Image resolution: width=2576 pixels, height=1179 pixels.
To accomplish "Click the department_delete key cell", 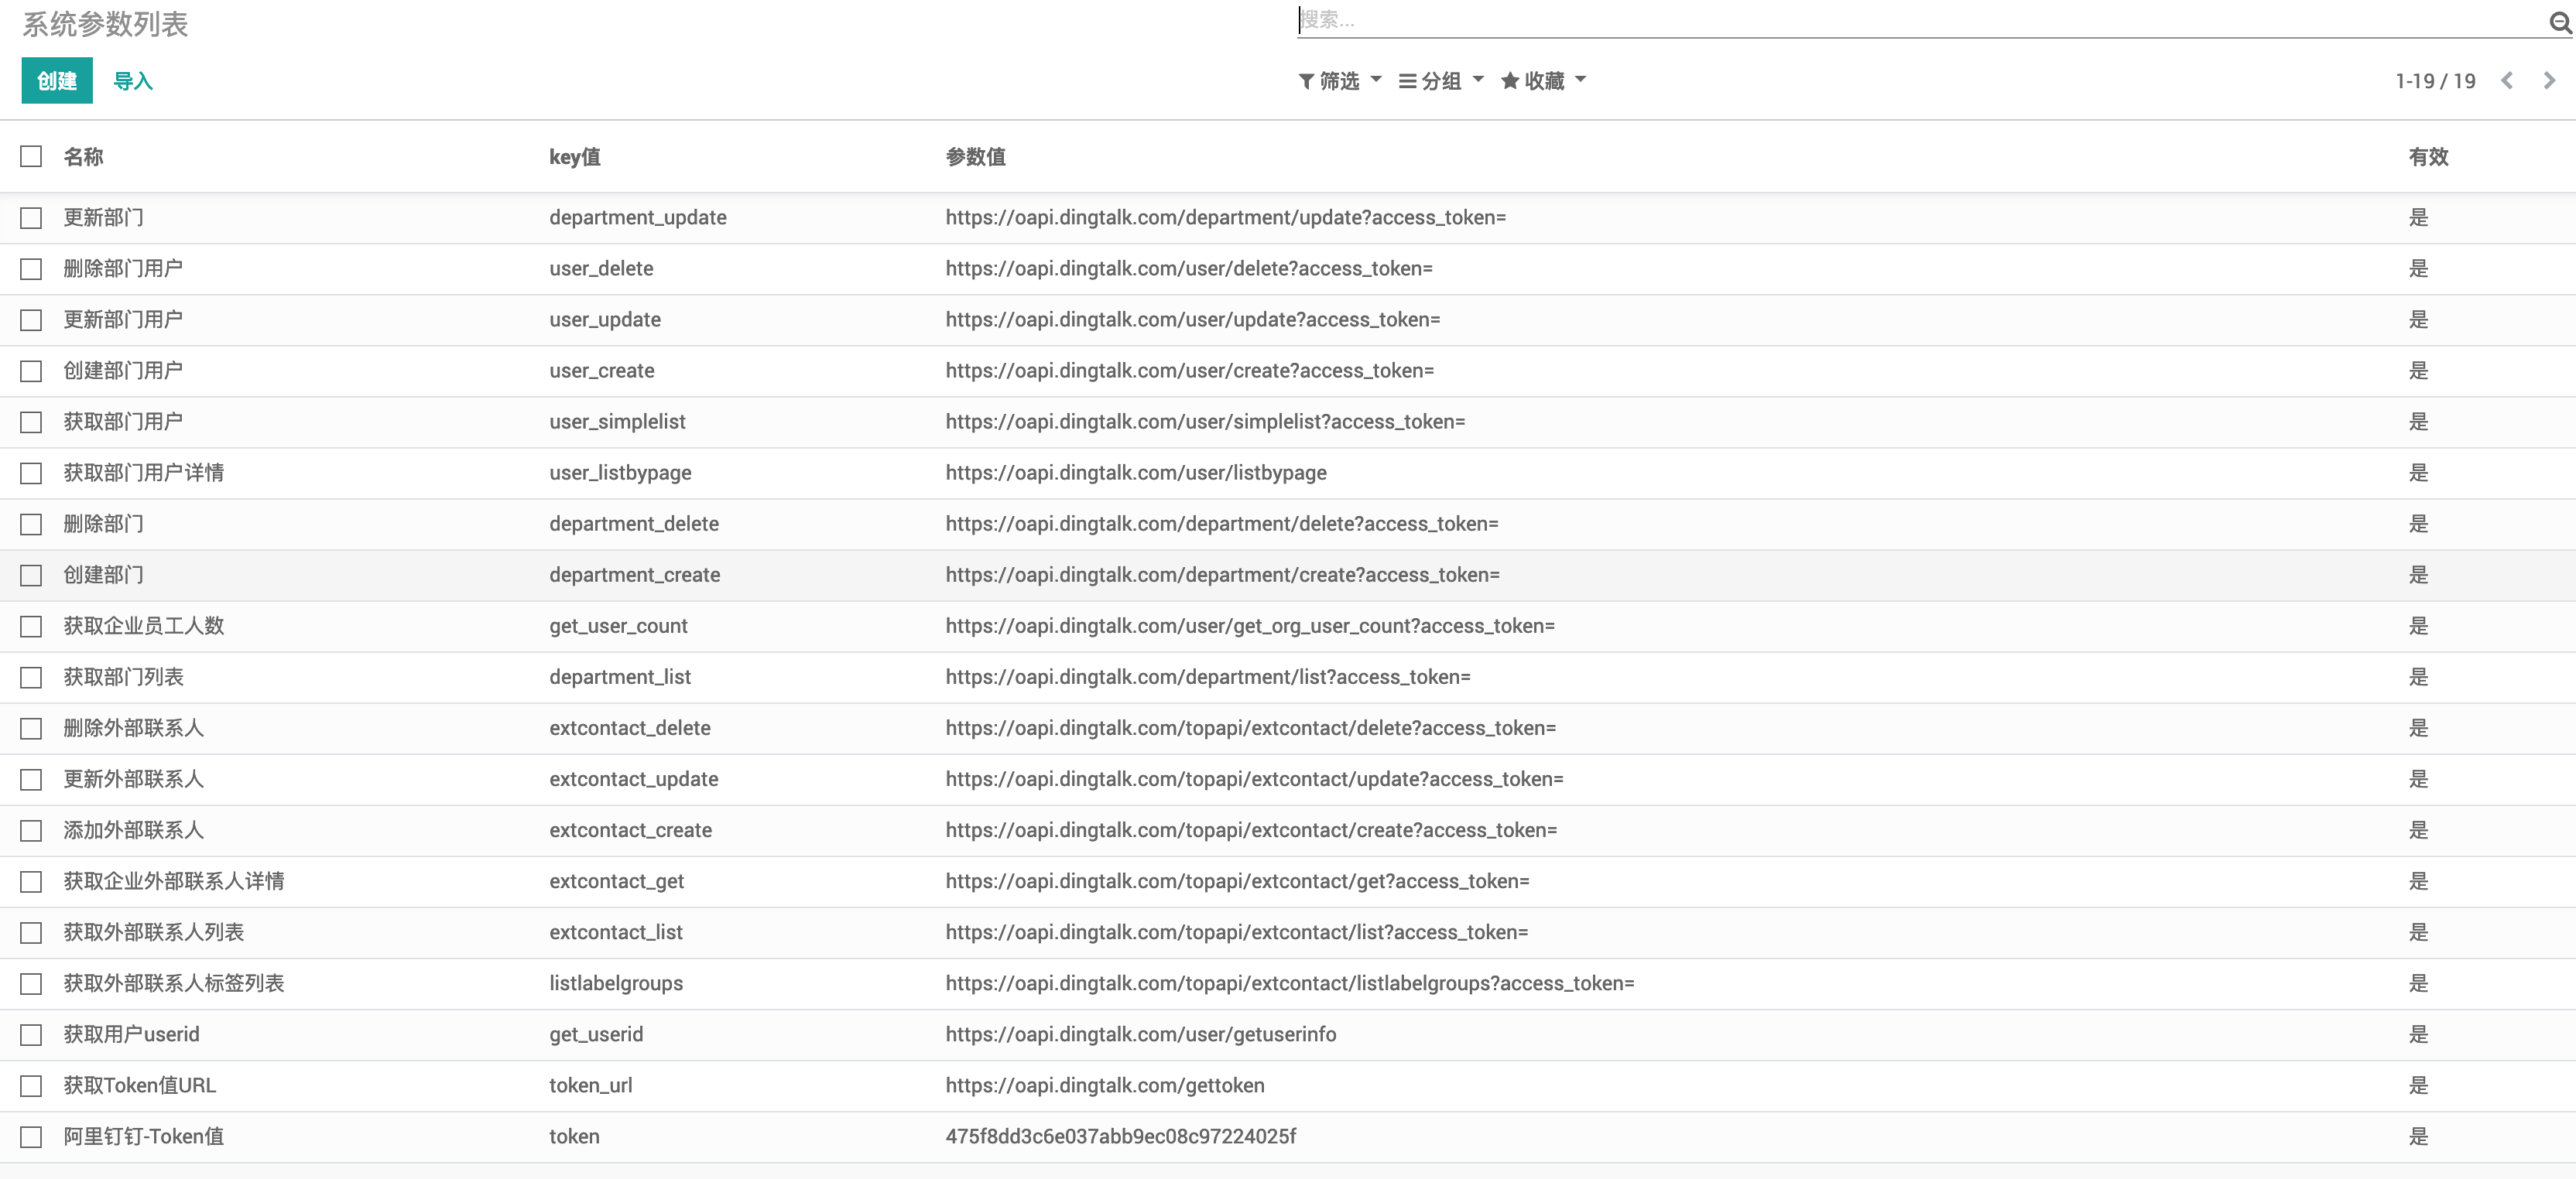I will click(634, 524).
